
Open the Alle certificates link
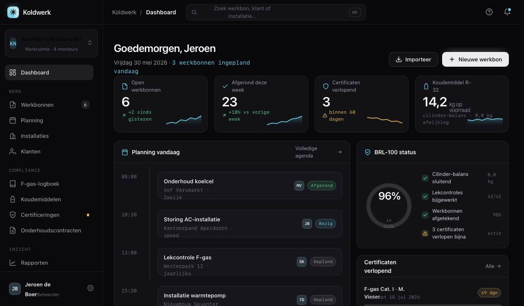(493, 266)
